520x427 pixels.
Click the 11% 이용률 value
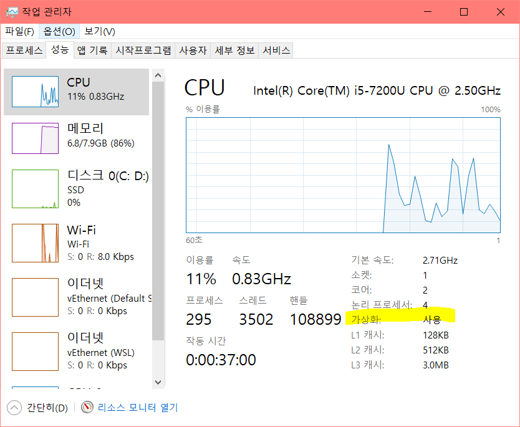[x=201, y=279]
